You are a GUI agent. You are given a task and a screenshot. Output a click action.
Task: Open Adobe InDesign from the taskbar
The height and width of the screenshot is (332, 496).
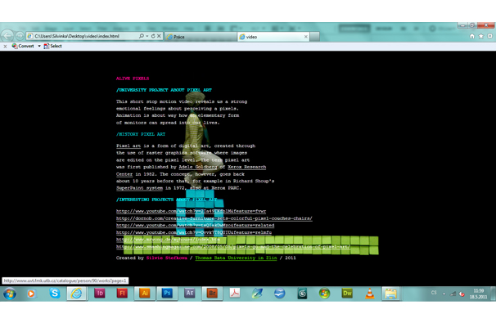pos(100,293)
